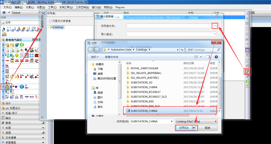Viewport: 271px width, 144px height.
Task: Select 下载 in the favorites sidebar
Action: pyautogui.click(x=100, y=69)
